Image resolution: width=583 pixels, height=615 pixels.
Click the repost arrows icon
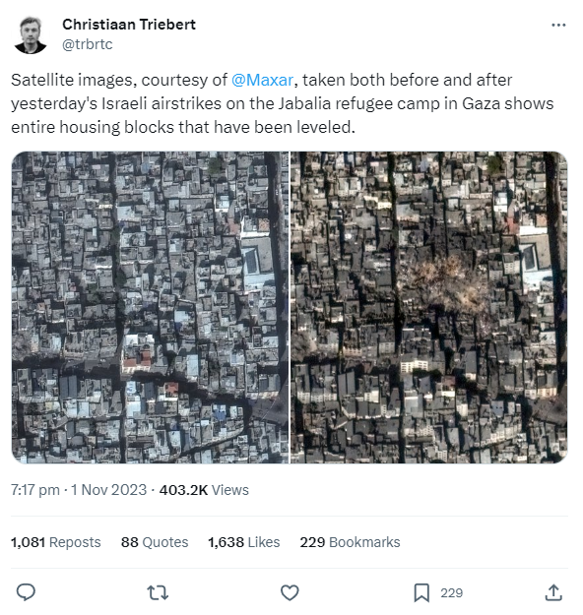tap(158, 592)
